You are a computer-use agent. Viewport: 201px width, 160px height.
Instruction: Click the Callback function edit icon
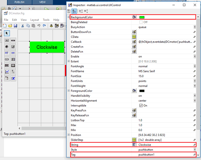coord(134,42)
